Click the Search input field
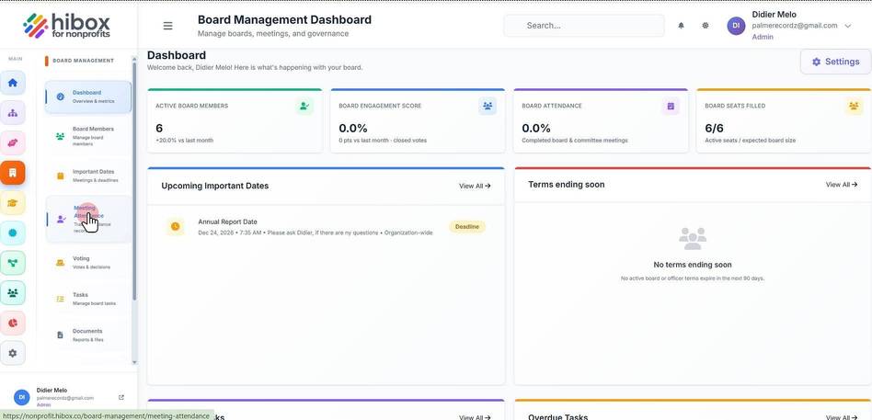The height and width of the screenshot is (420, 872). coord(584,26)
